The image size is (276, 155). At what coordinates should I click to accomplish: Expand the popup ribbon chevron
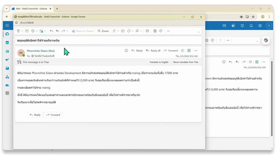tap(199, 32)
